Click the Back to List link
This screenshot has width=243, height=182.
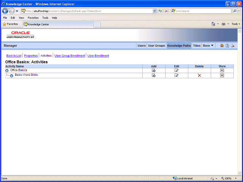pos(14,56)
